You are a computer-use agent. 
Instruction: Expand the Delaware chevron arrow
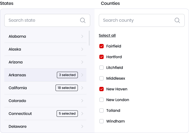[82, 126]
